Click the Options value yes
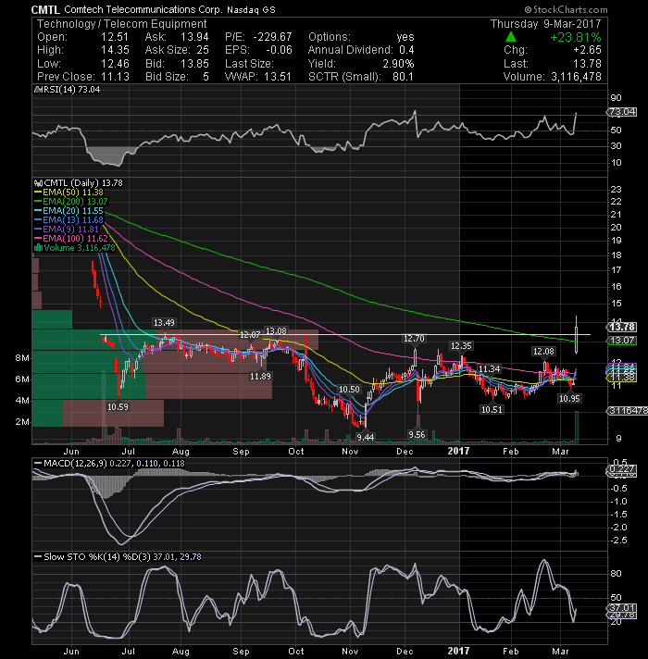 405,37
